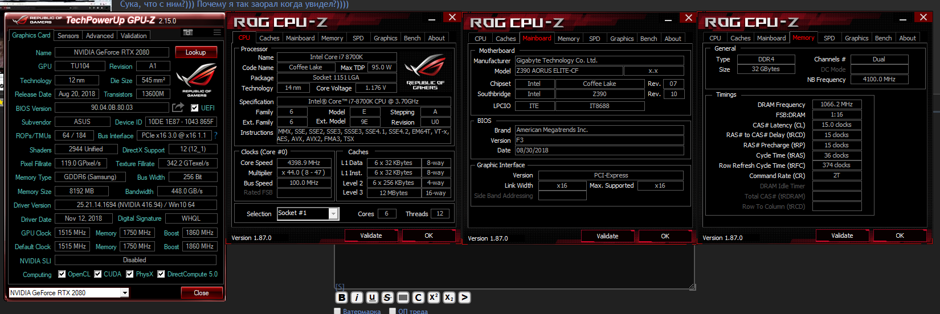The width and height of the screenshot is (940, 314).
Task: Click the 32 GBytes memory size value
Action: click(766, 69)
